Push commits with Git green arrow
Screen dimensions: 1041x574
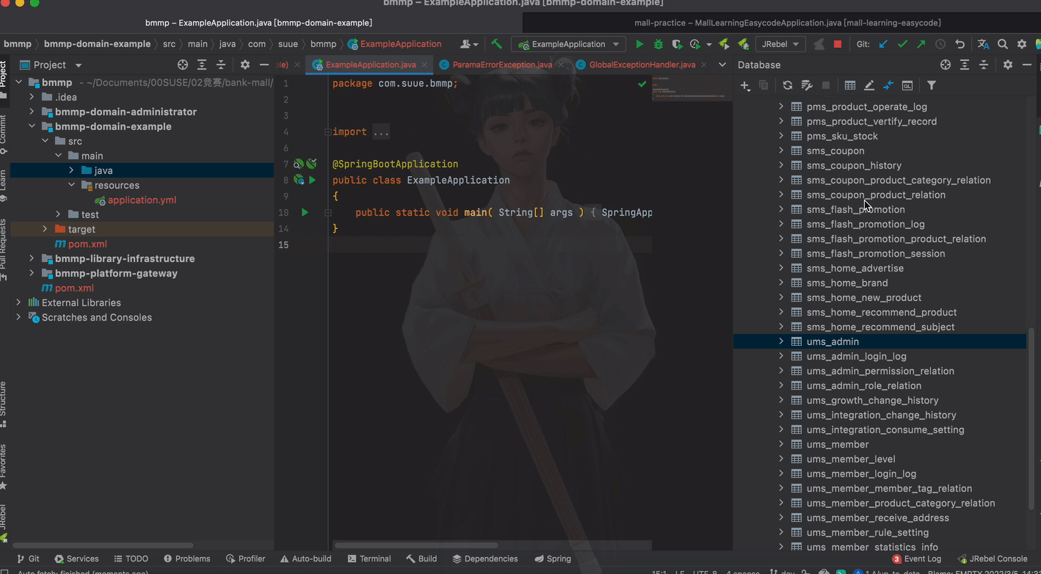click(x=921, y=44)
